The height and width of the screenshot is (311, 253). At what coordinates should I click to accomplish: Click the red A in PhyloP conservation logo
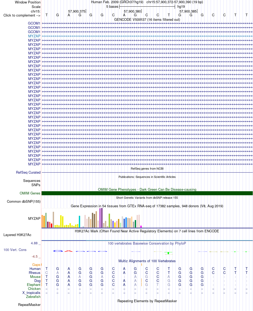pos(68,251)
